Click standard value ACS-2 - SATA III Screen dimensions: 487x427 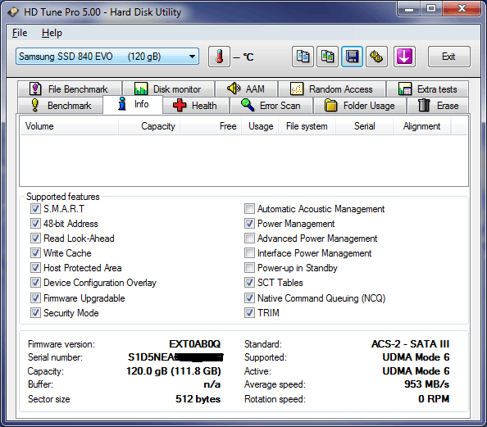point(410,344)
